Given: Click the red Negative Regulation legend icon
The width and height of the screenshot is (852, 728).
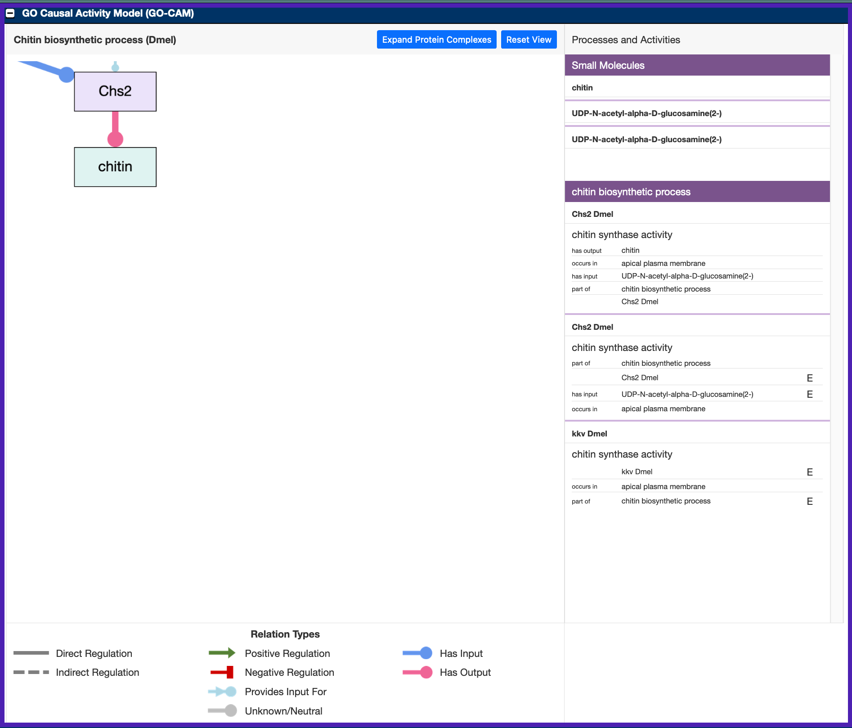Looking at the screenshot, I should tap(222, 672).
